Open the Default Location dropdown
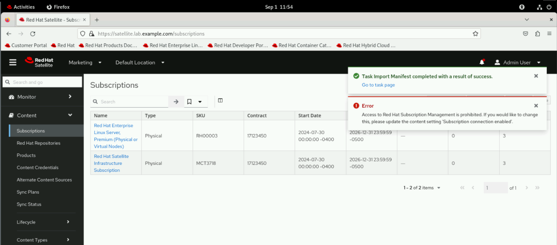The width and height of the screenshot is (557, 245). 140,62
